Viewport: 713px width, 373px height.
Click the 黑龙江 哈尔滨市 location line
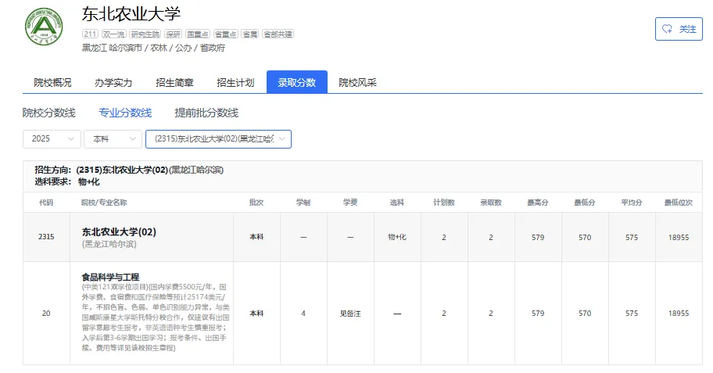[x=154, y=48]
